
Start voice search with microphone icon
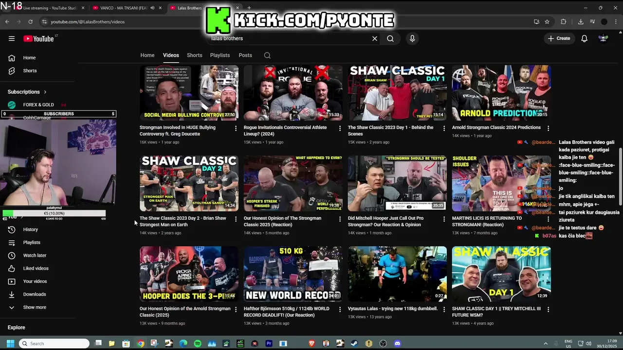(412, 38)
